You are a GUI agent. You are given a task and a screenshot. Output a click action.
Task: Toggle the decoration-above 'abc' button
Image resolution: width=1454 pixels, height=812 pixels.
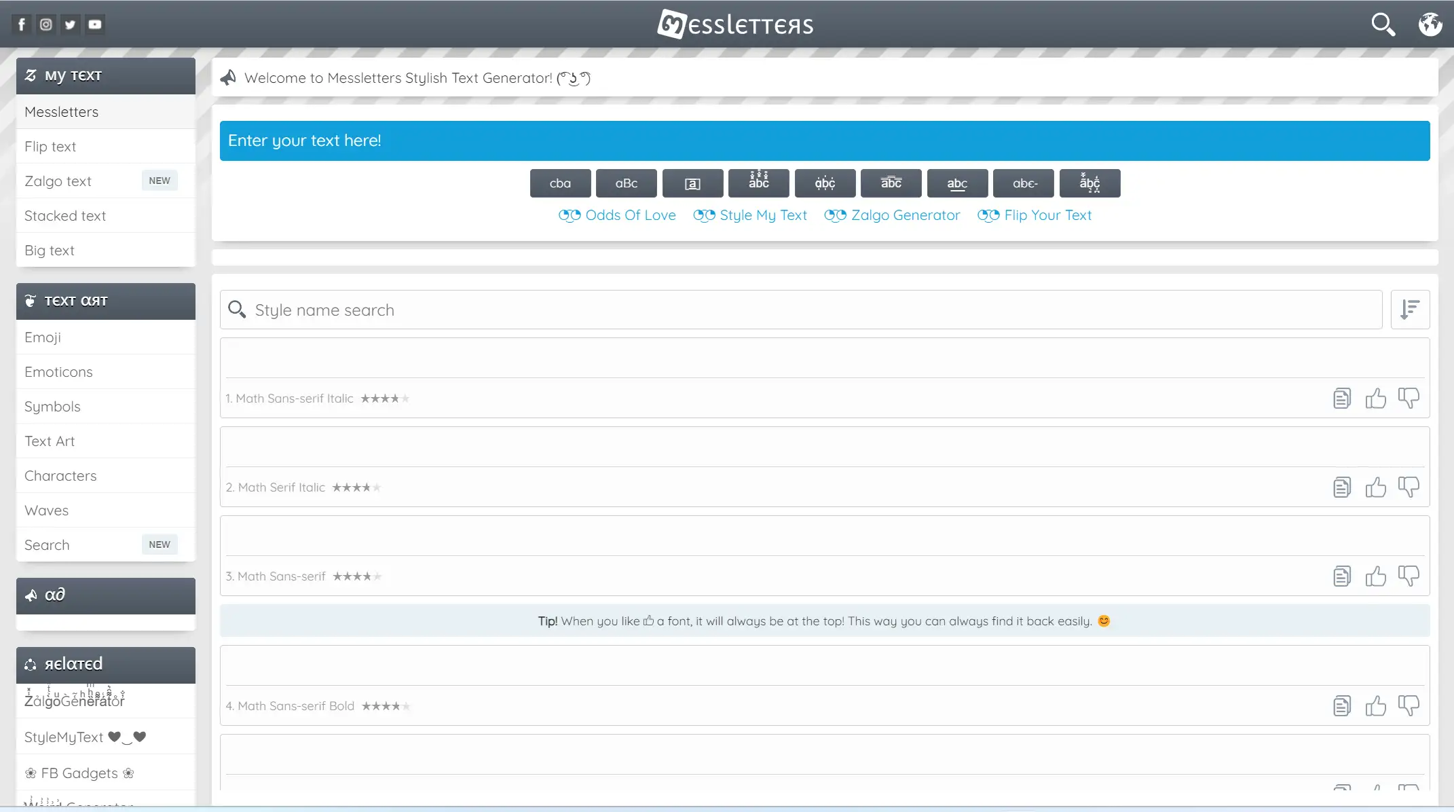pos(759,183)
